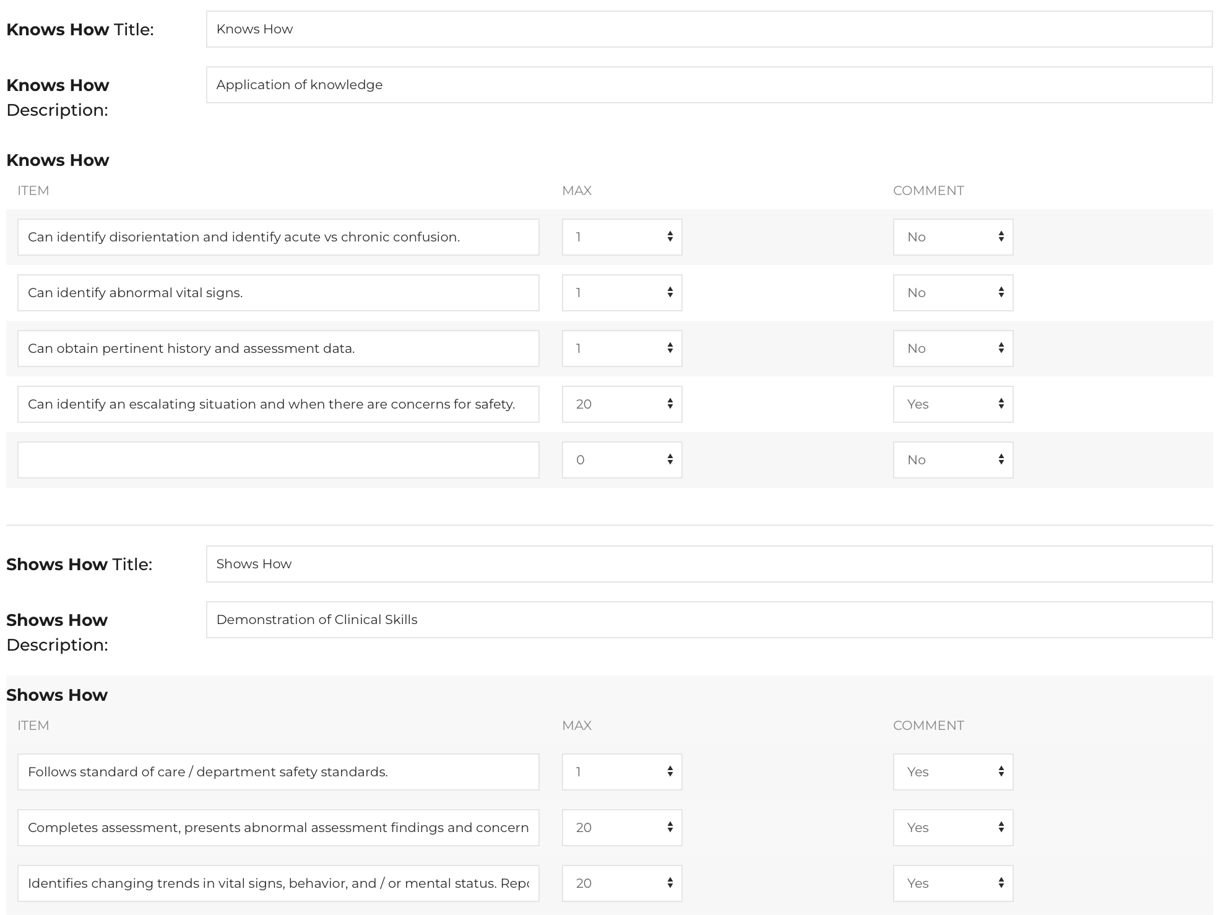Viewport: 1218px width, 915px height.
Task: Edit the Completes assessment item field
Action: point(279,828)
